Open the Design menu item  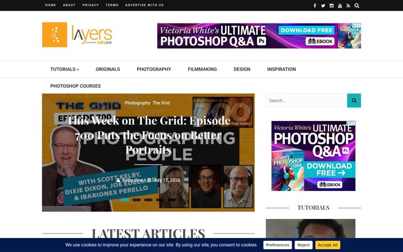(242, 69)
